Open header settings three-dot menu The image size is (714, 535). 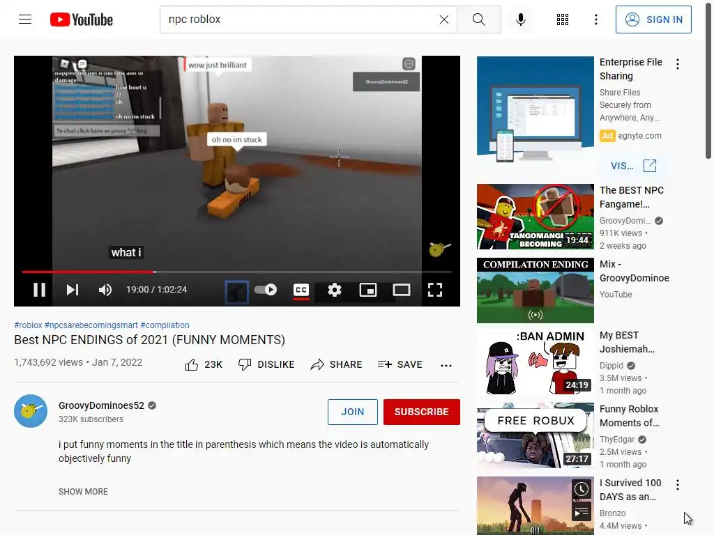[x=596, y=20]
